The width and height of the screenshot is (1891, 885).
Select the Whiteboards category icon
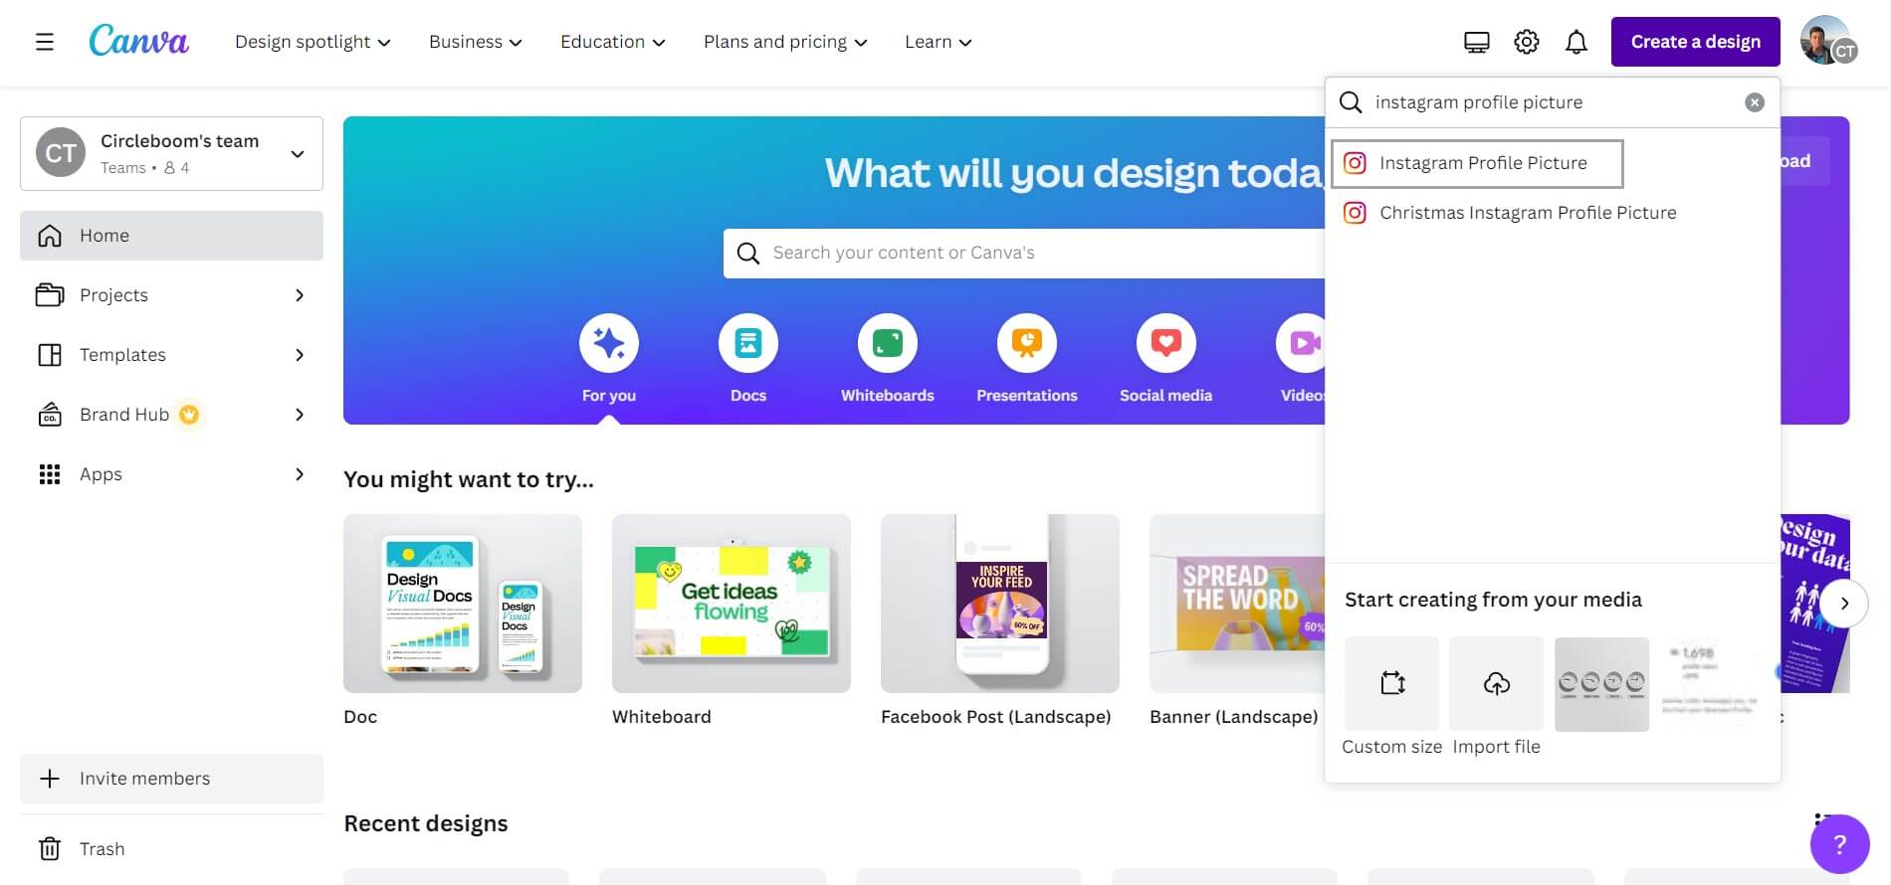pyautogui.click(x=888, y=343)
